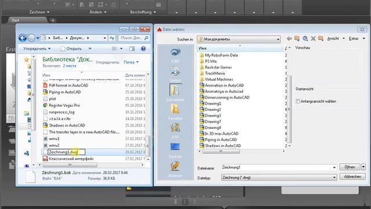Viewport: 371px width, 209px height.
Task: Open the Ändern panel menu in AutoCAD ribbon
Action: point(98,12)
